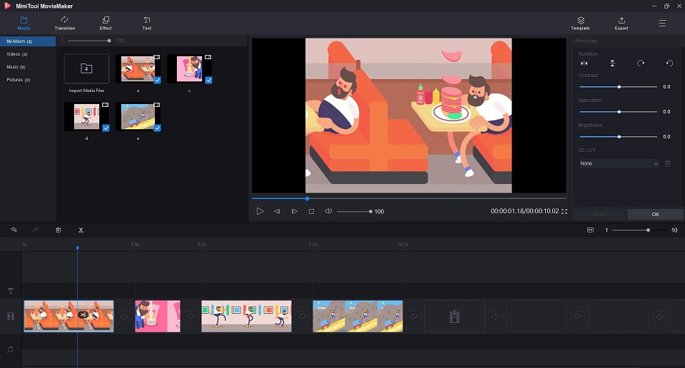This screenshot has height=368, width=685.
Task: Undo the last action in the timeline toolbar
Action: click(14, 230)
